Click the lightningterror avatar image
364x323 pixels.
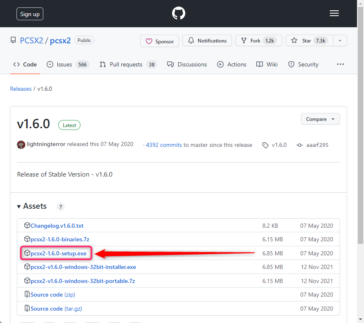tap(21, 145)
